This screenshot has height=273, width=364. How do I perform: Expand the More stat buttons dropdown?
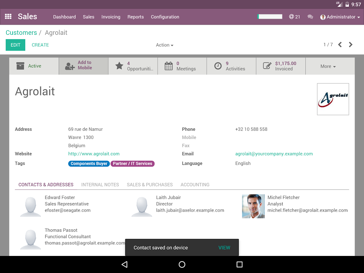pyautogui.click(x=330, y=66)
